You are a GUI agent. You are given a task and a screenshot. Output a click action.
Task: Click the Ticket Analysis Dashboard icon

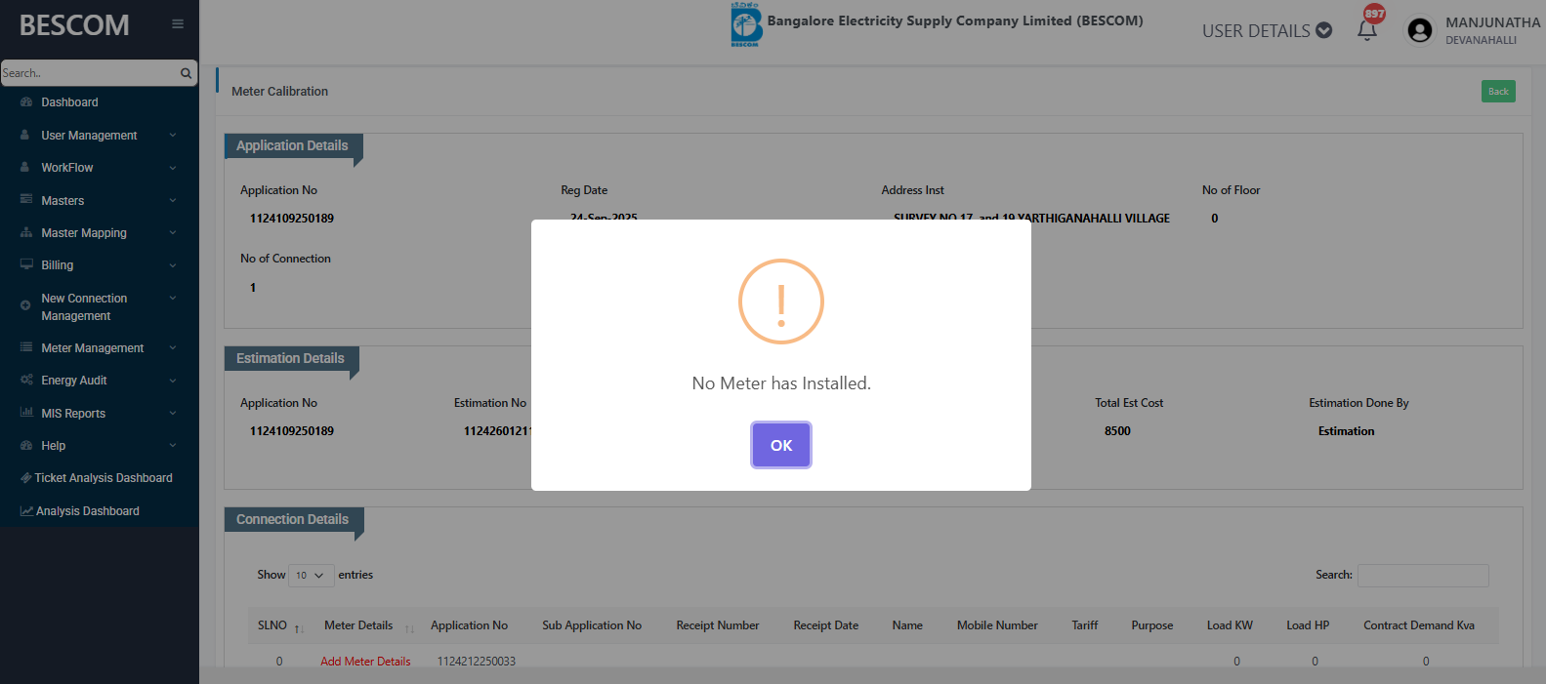[26, 478]
